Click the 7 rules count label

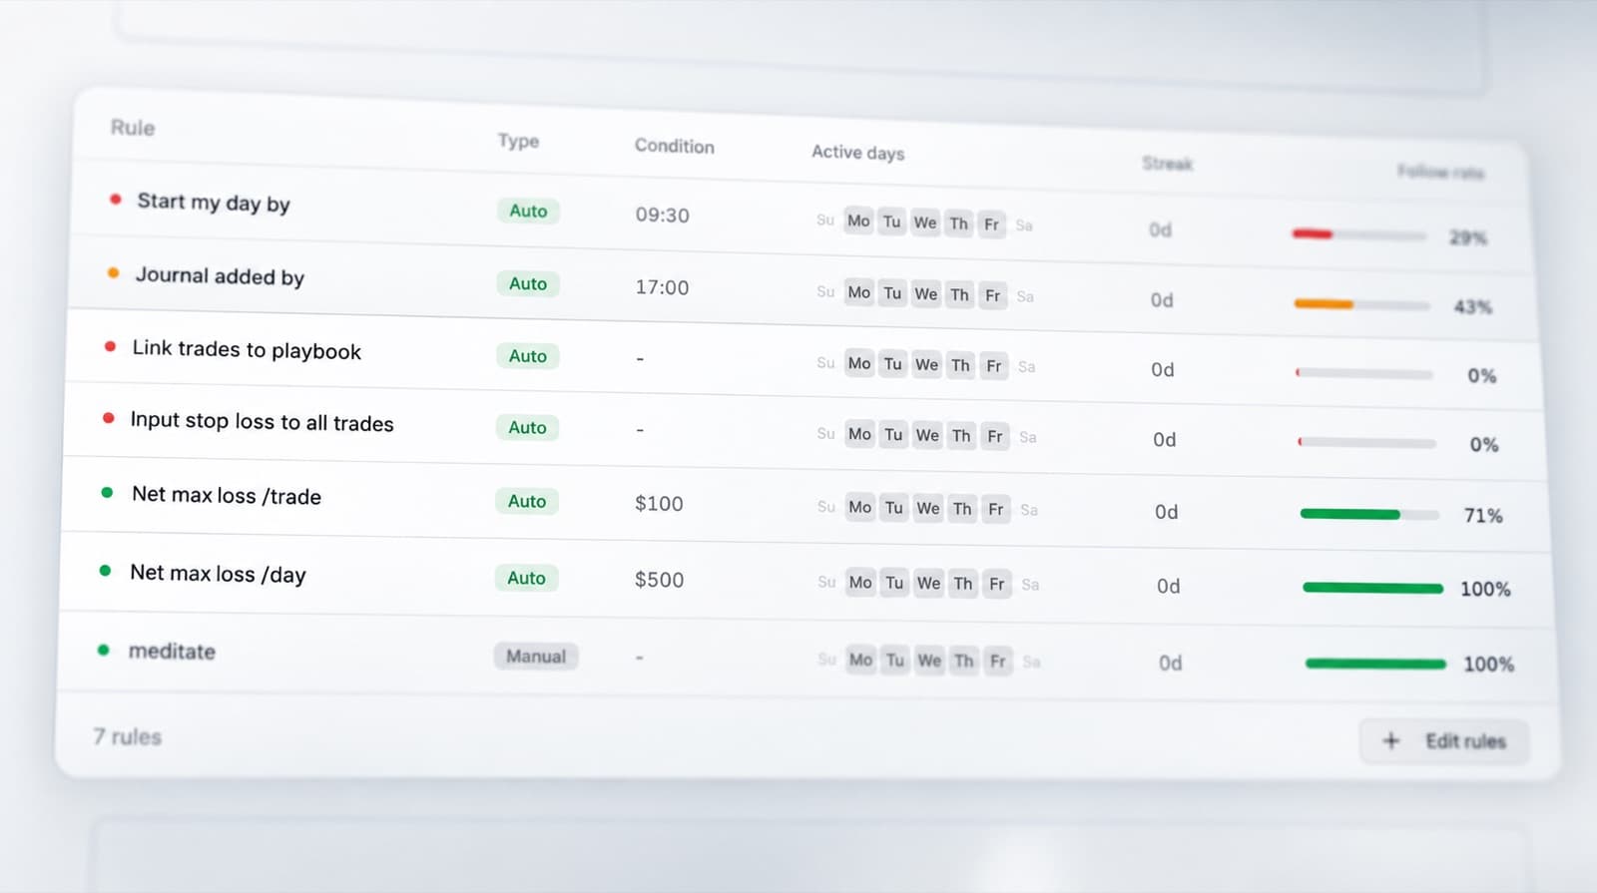[127, 736]
